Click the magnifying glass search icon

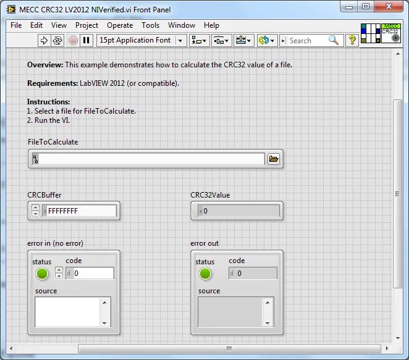coord(334,40)
